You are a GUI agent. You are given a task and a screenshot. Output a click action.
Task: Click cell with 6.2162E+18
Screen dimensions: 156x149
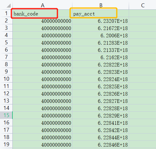pyautogui.click(x=101, y=57)
